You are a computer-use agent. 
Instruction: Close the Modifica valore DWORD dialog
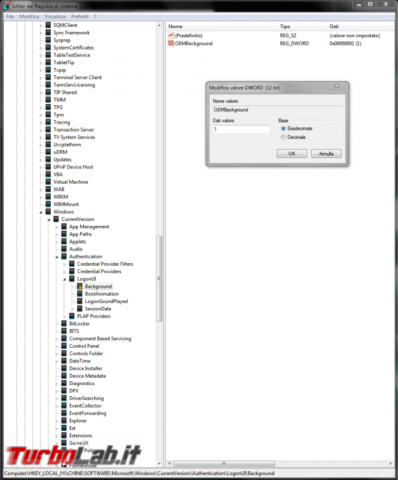(337, 86)
